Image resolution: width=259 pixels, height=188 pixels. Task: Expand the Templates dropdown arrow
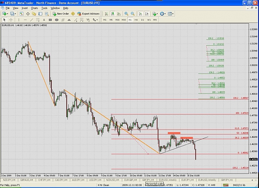point(173,14)
